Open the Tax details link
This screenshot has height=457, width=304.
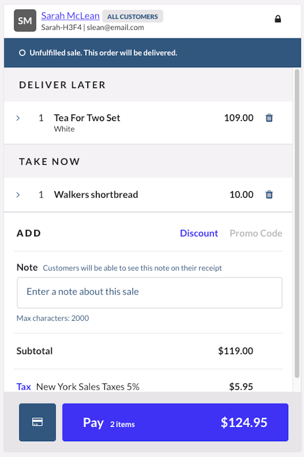click(x=24, y=387)
